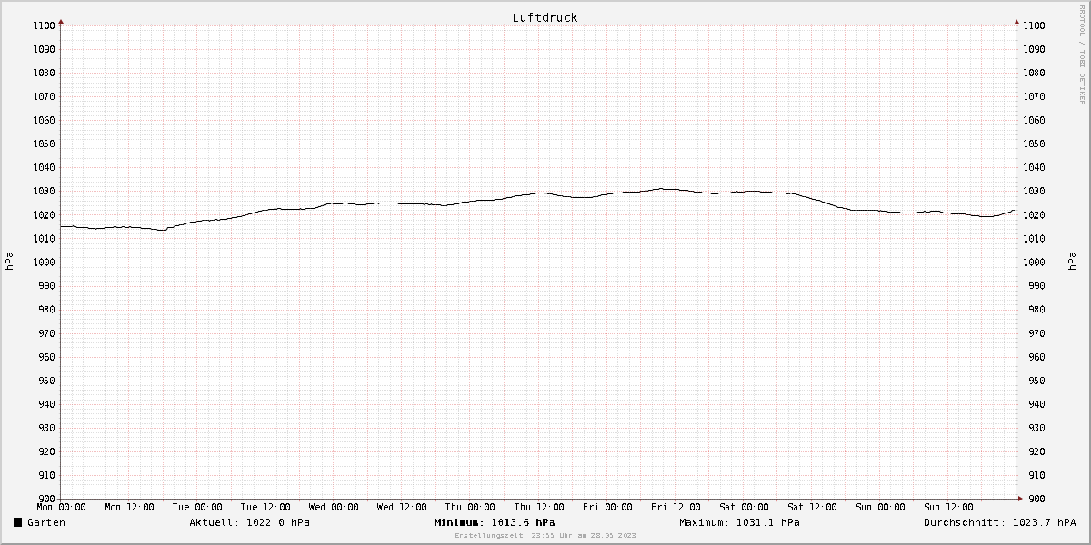Image resolution: width=1091 pixels, height=545 pixels.
Task: Select the Minimum: 1013.6 hPa value
Action: [495, 522]
